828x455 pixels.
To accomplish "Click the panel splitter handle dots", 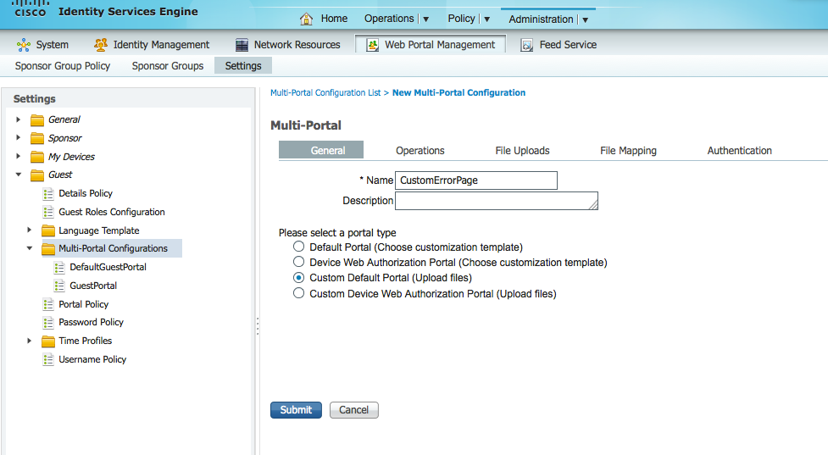I will coord(258,326).
